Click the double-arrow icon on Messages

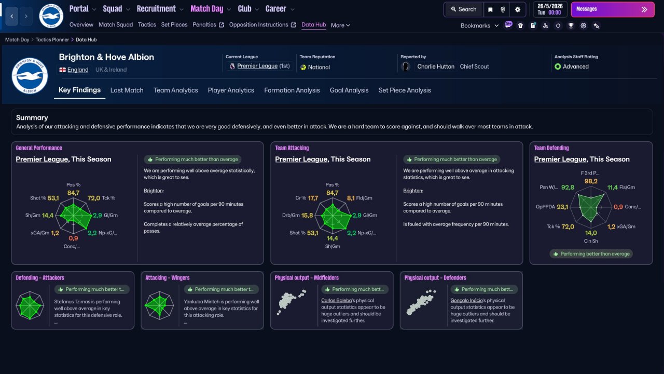[x=644, y=9]
